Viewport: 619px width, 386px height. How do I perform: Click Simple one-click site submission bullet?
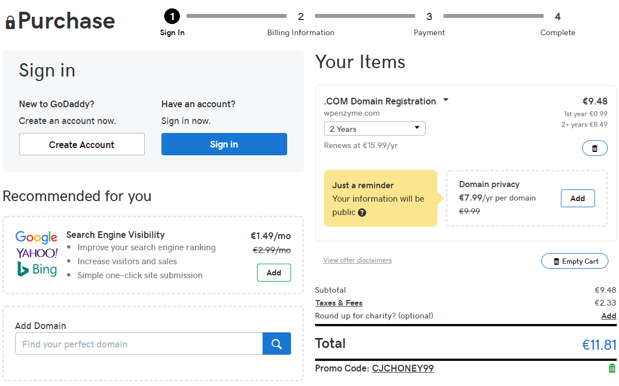pyautogui.click(x=140, y=275)
